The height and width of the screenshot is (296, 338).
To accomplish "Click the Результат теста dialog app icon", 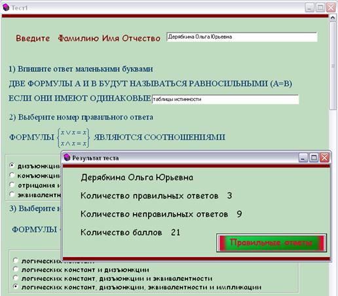I will click(67, 157).
